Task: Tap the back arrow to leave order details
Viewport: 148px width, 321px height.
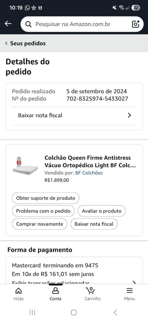Action: pos(8,23)
